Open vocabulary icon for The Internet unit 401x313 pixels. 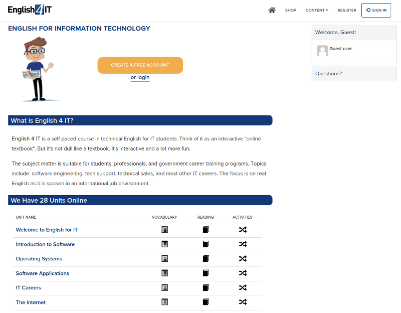(165, 302)
